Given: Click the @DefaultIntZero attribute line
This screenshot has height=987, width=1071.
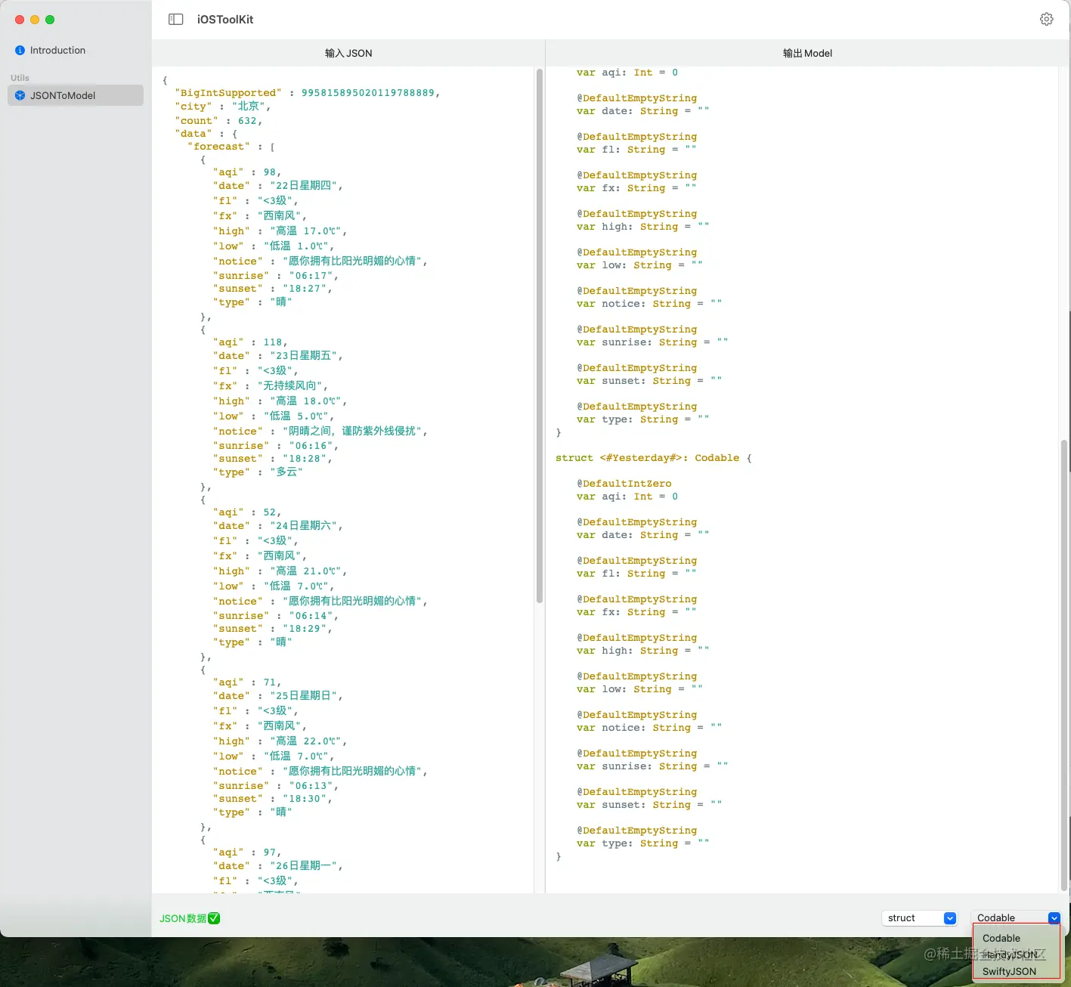Looking at the screenshot, I should tap(624, 484).
